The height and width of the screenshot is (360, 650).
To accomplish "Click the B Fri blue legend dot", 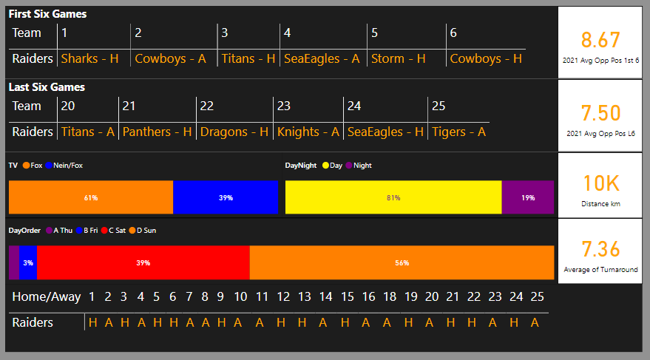I will click(79, 231).
